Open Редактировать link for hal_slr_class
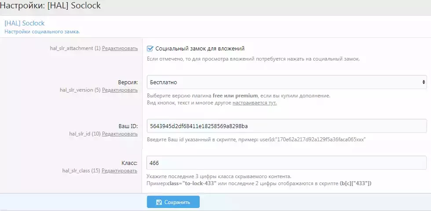Screen dimensions: 431x211 (x=120, y=171)
